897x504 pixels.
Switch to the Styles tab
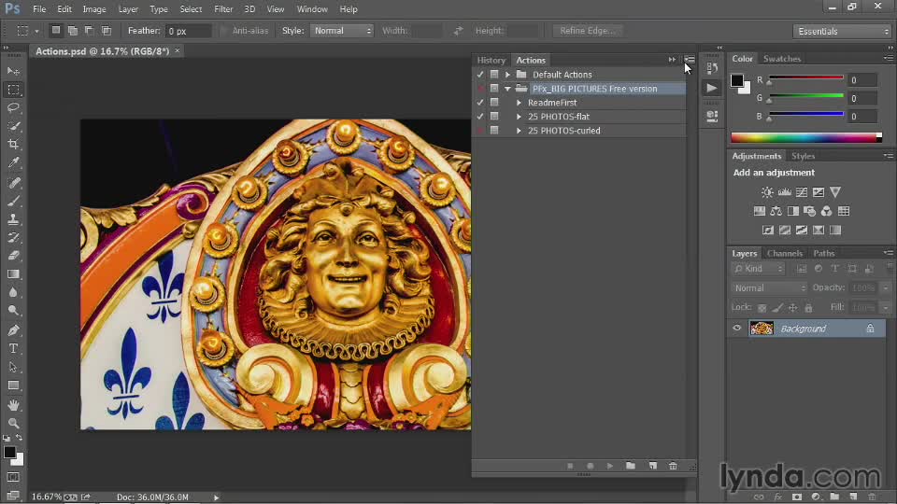tap(804, 156)
